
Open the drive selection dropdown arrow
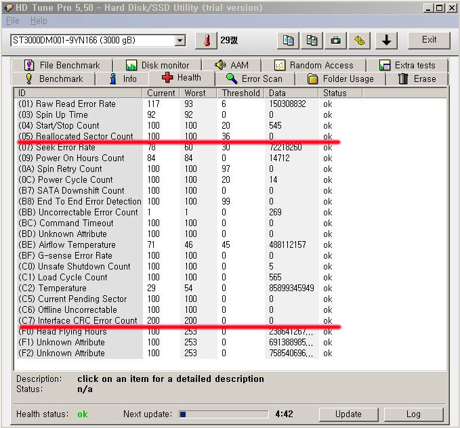click(180, 41)
